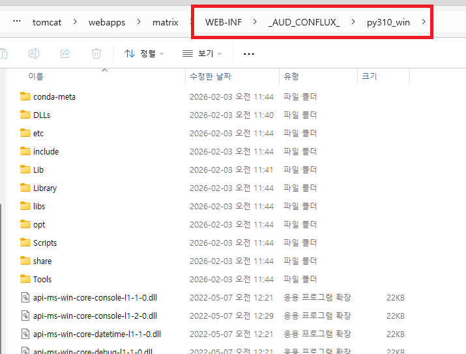Click the delete trash icon
The image size is (466, 354).
(96, 53)
